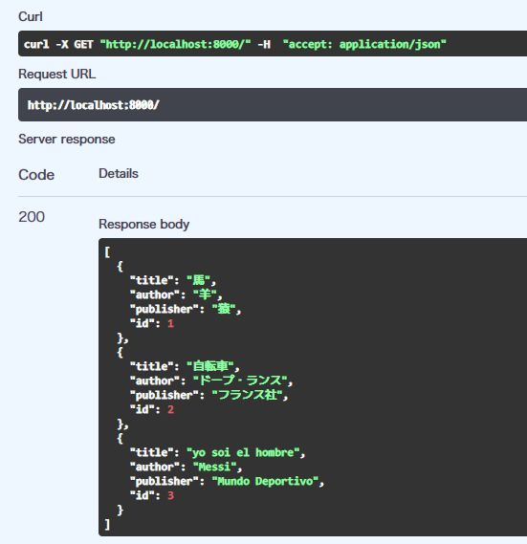Click the "title": "yo soi el hombre" line
Image resolution: width=527 pixels, height=544 pixels.
click(x=217, y=452)
